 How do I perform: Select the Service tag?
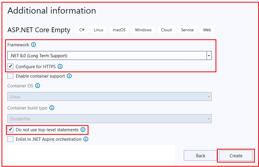click(187, 30)
